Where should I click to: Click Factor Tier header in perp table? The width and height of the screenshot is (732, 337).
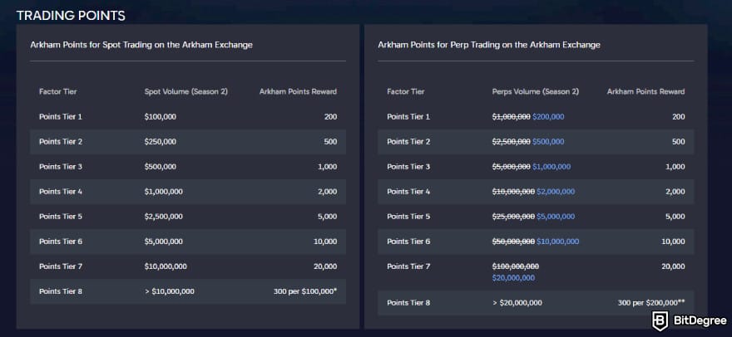click(406, 92)
